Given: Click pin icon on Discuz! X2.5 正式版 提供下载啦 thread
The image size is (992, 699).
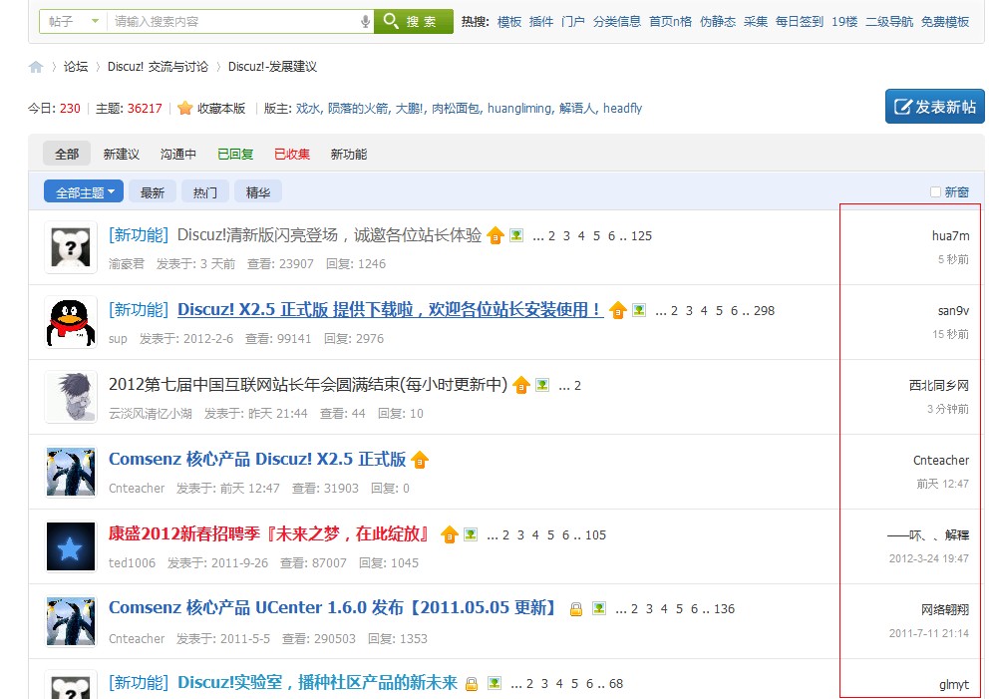Looking at the screenshot, I should [617, 310].
